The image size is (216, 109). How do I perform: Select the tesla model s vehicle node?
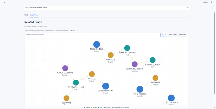pos(96,44)
